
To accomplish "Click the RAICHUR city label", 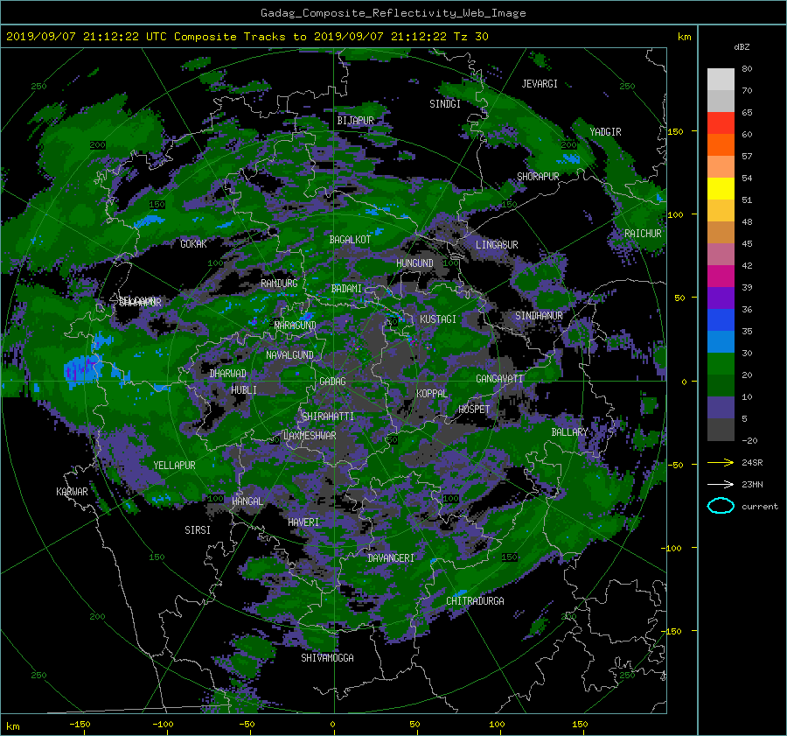I will point(643,234).
